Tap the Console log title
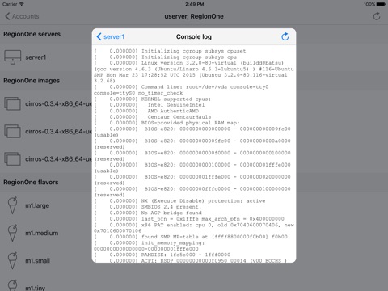The width and height of the screenshot is (388, 291). [x=194, y=36]
